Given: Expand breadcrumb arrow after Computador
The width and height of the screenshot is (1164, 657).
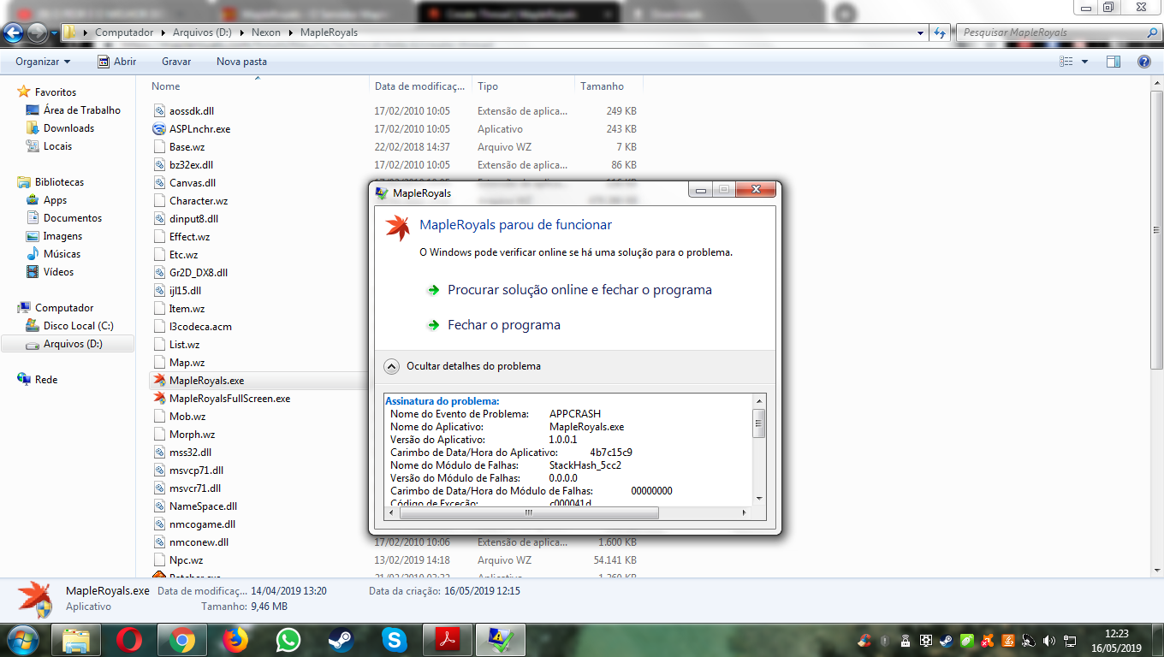Looking at the screenshot, I should click(163, 33).
